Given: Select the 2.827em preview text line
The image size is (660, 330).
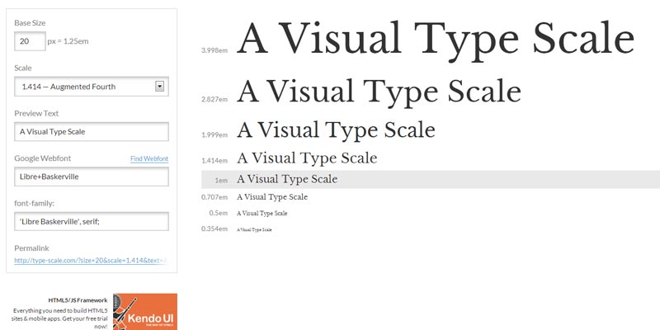Looking at the screenshot, I should pyautogui.click(x=379, y=91).
